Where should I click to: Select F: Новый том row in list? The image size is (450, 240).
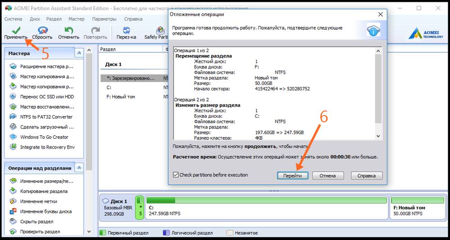(134, 97)
